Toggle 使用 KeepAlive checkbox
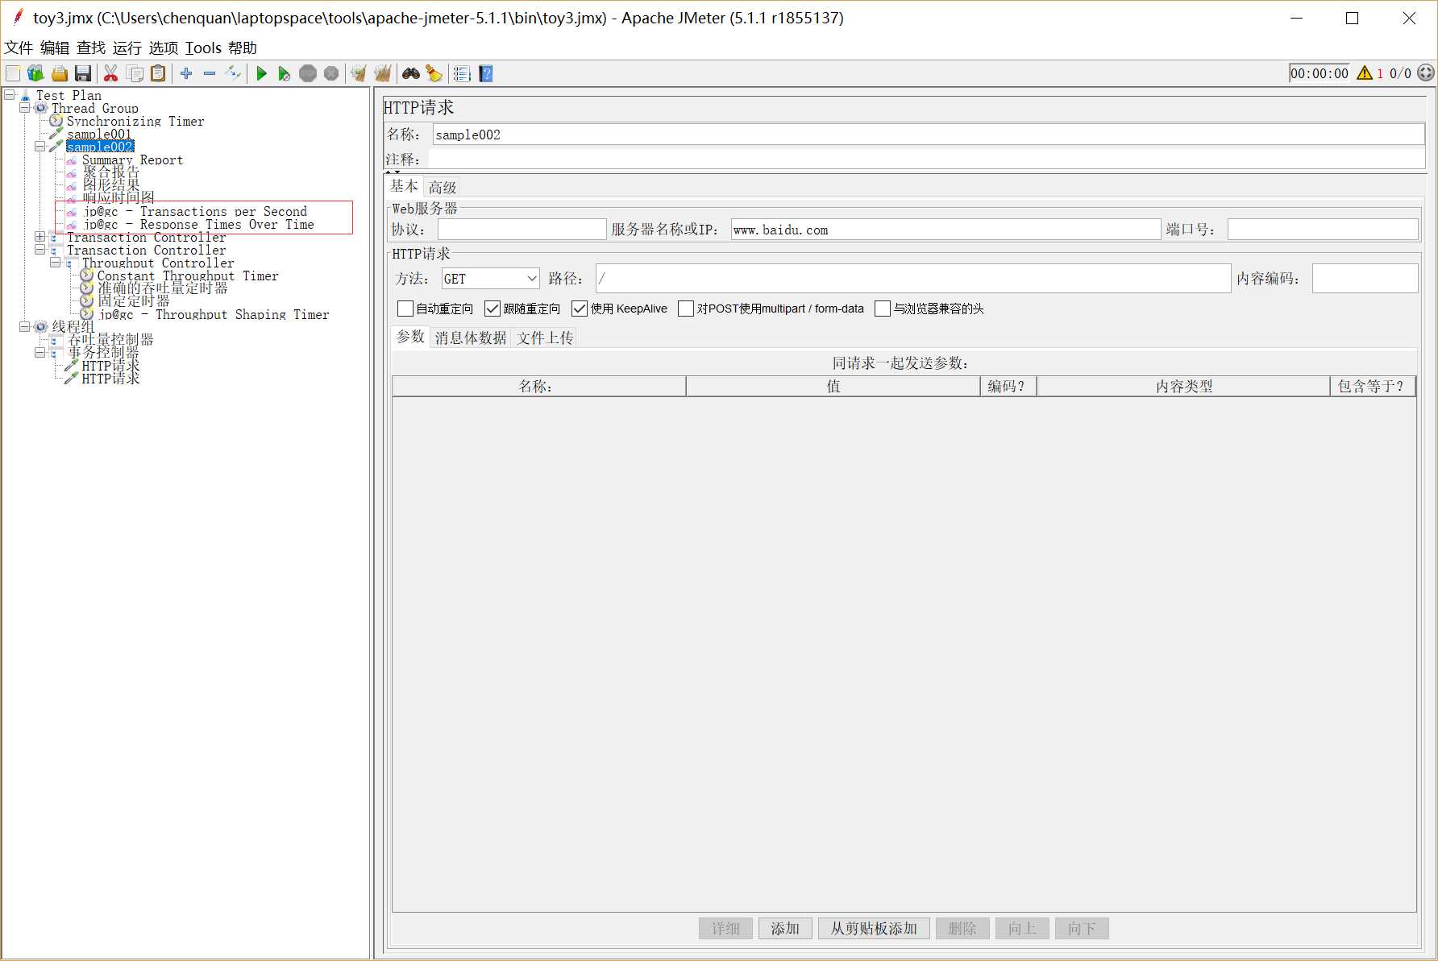This screenshot has width=1438, height=961. pos(580,309)
